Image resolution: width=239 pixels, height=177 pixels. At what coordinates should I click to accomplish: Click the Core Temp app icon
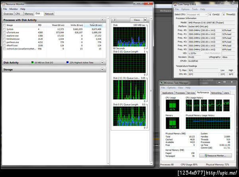pos(176,4)
